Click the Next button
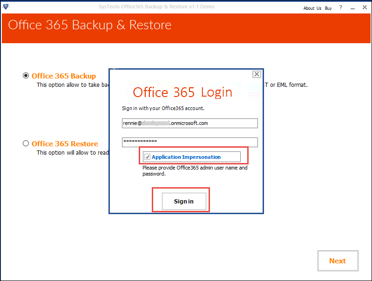372x281 pixels. [338, 261]
